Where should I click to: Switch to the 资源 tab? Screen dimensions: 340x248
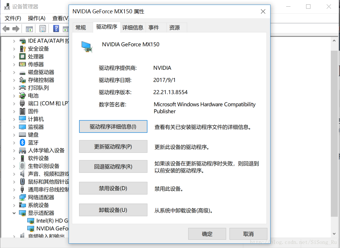click(x=176, y=28)
